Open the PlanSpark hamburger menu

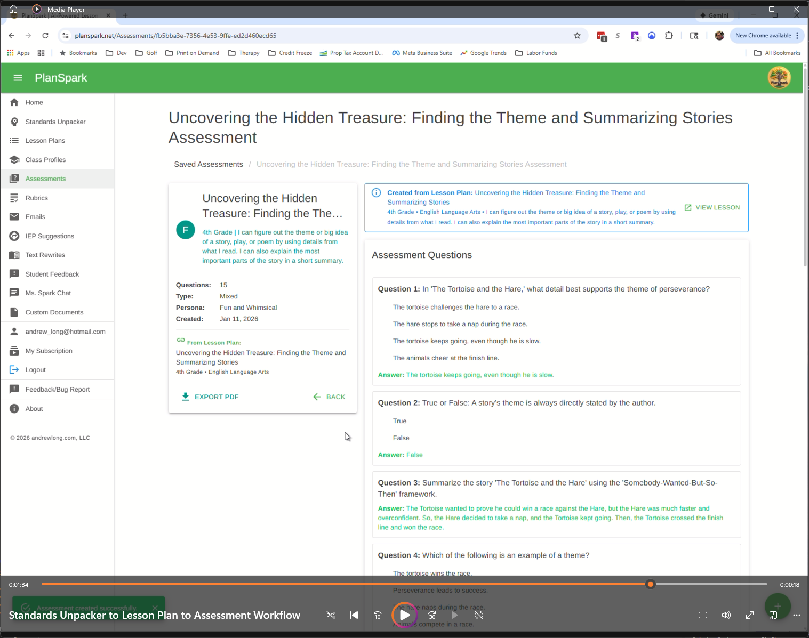18,78
